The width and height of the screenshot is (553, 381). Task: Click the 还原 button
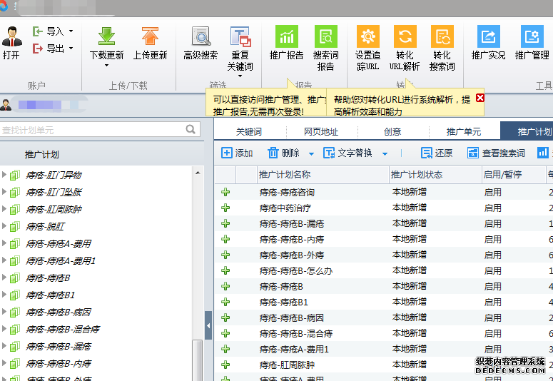tap(437, 153)
